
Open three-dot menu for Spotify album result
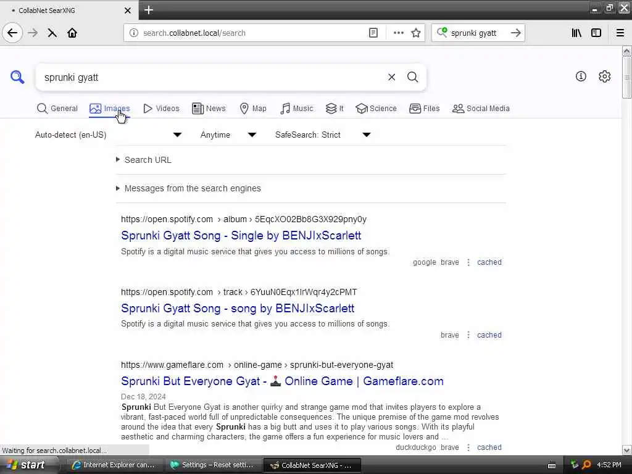(x=468, y=262)
